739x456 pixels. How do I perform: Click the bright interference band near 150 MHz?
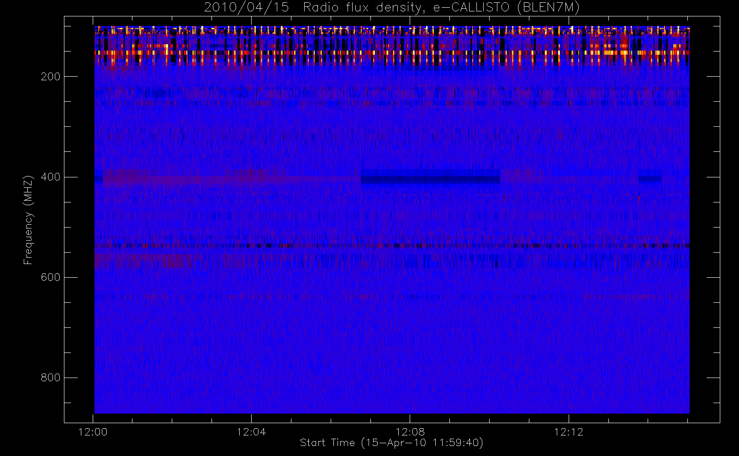[x=392, y=53]
